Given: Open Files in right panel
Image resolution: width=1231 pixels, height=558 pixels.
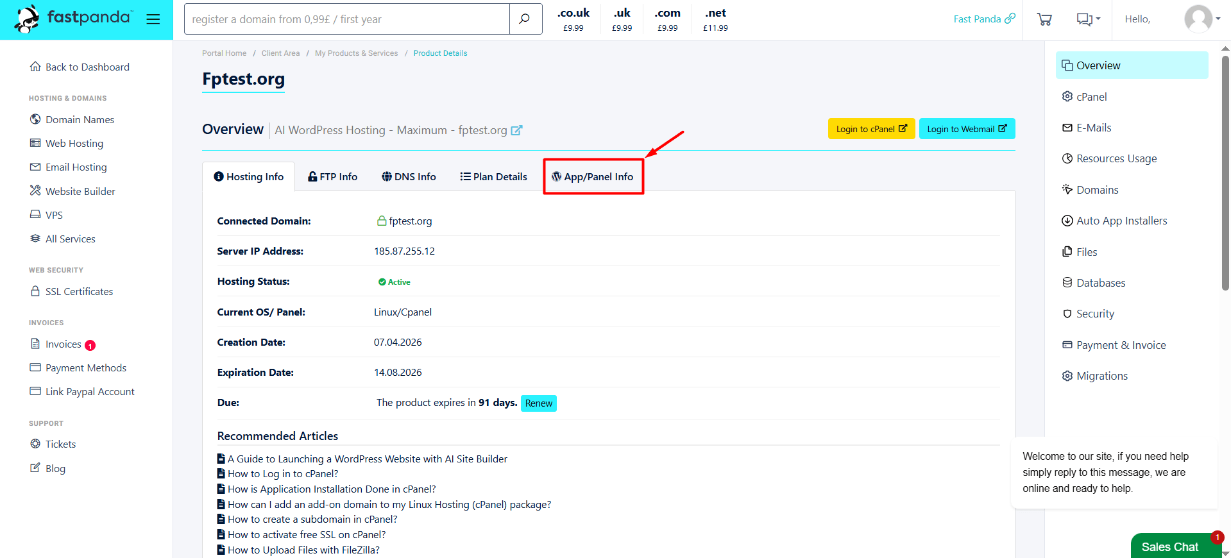Looking at the screenshot, I should pos(1080,252).
